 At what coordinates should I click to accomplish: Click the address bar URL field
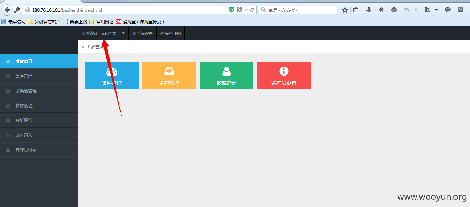[129, 10]
